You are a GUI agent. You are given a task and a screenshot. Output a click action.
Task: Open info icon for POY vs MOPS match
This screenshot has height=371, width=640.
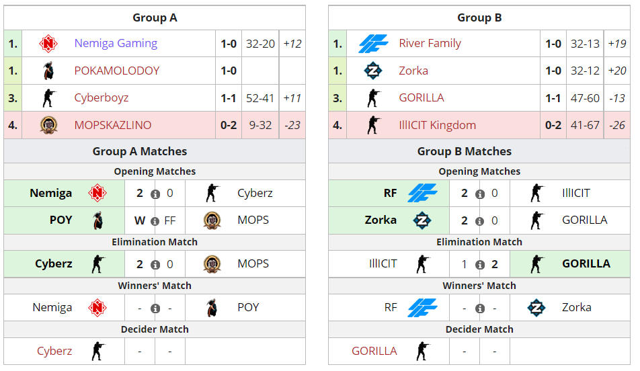pos(155,220)
